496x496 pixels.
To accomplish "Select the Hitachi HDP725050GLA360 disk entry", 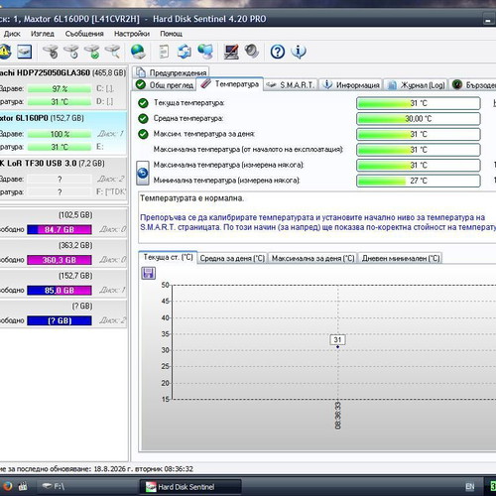I will click(x=62, y=72).
